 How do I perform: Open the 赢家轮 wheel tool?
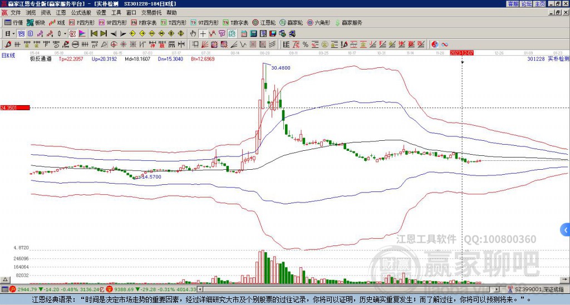pyautogui.click(x=291, y=22)
